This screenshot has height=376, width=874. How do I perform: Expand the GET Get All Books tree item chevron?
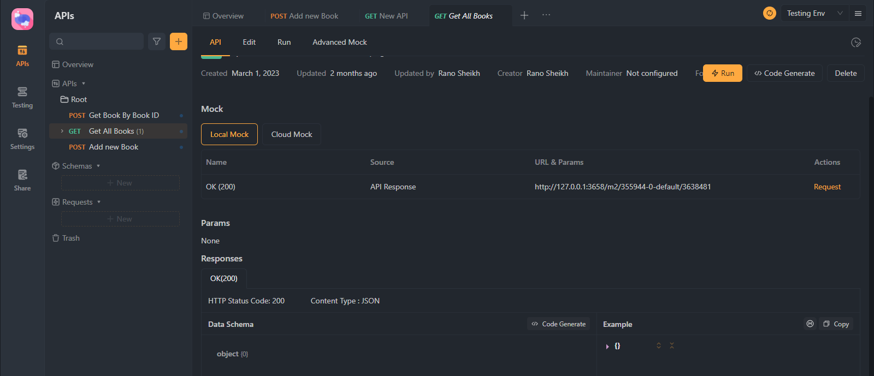(62, 131)
